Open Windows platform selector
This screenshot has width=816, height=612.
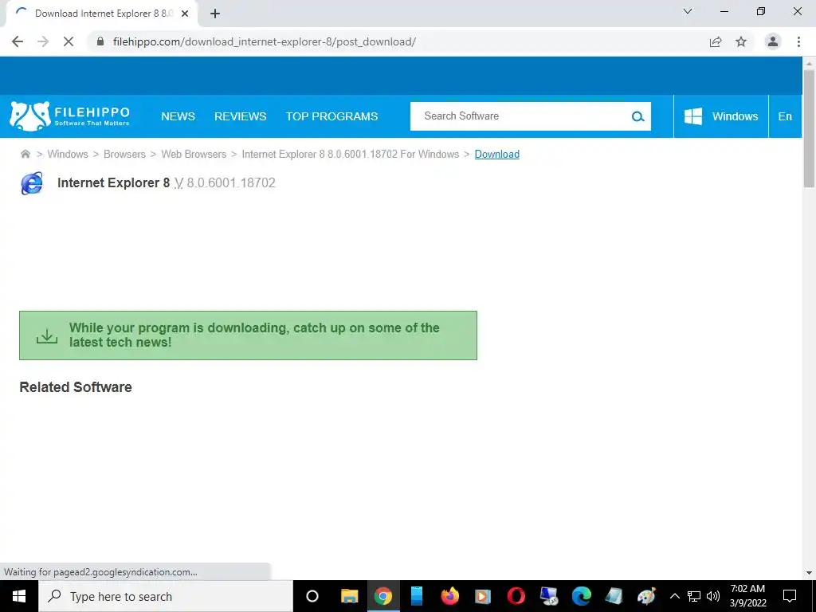720,116
